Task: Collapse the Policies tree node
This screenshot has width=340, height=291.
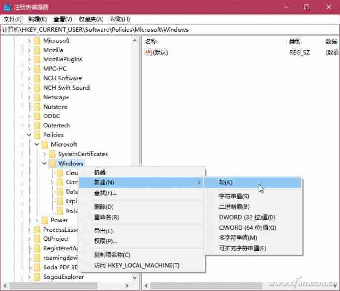Action: 29,135
